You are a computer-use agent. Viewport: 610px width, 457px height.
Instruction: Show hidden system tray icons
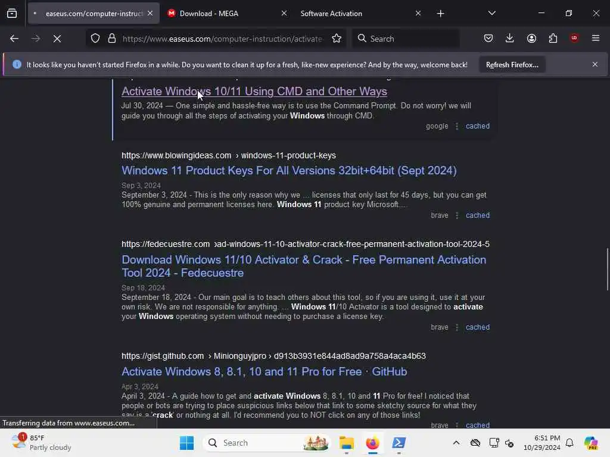coord(456,443)
